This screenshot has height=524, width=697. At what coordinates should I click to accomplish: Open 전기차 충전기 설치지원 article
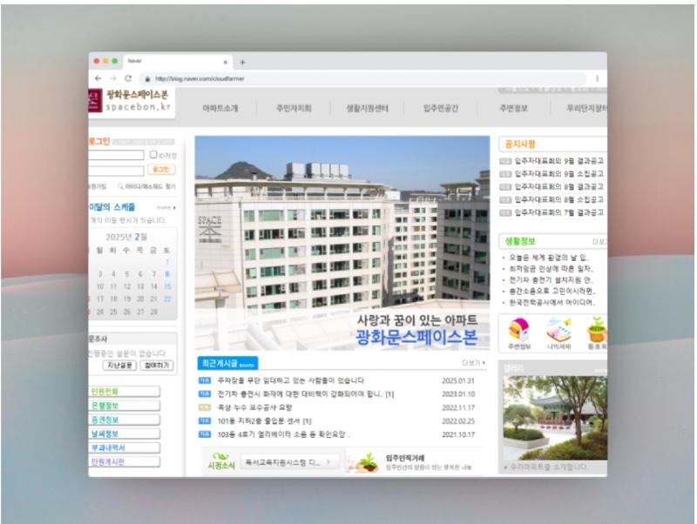(x=552, y=280)
